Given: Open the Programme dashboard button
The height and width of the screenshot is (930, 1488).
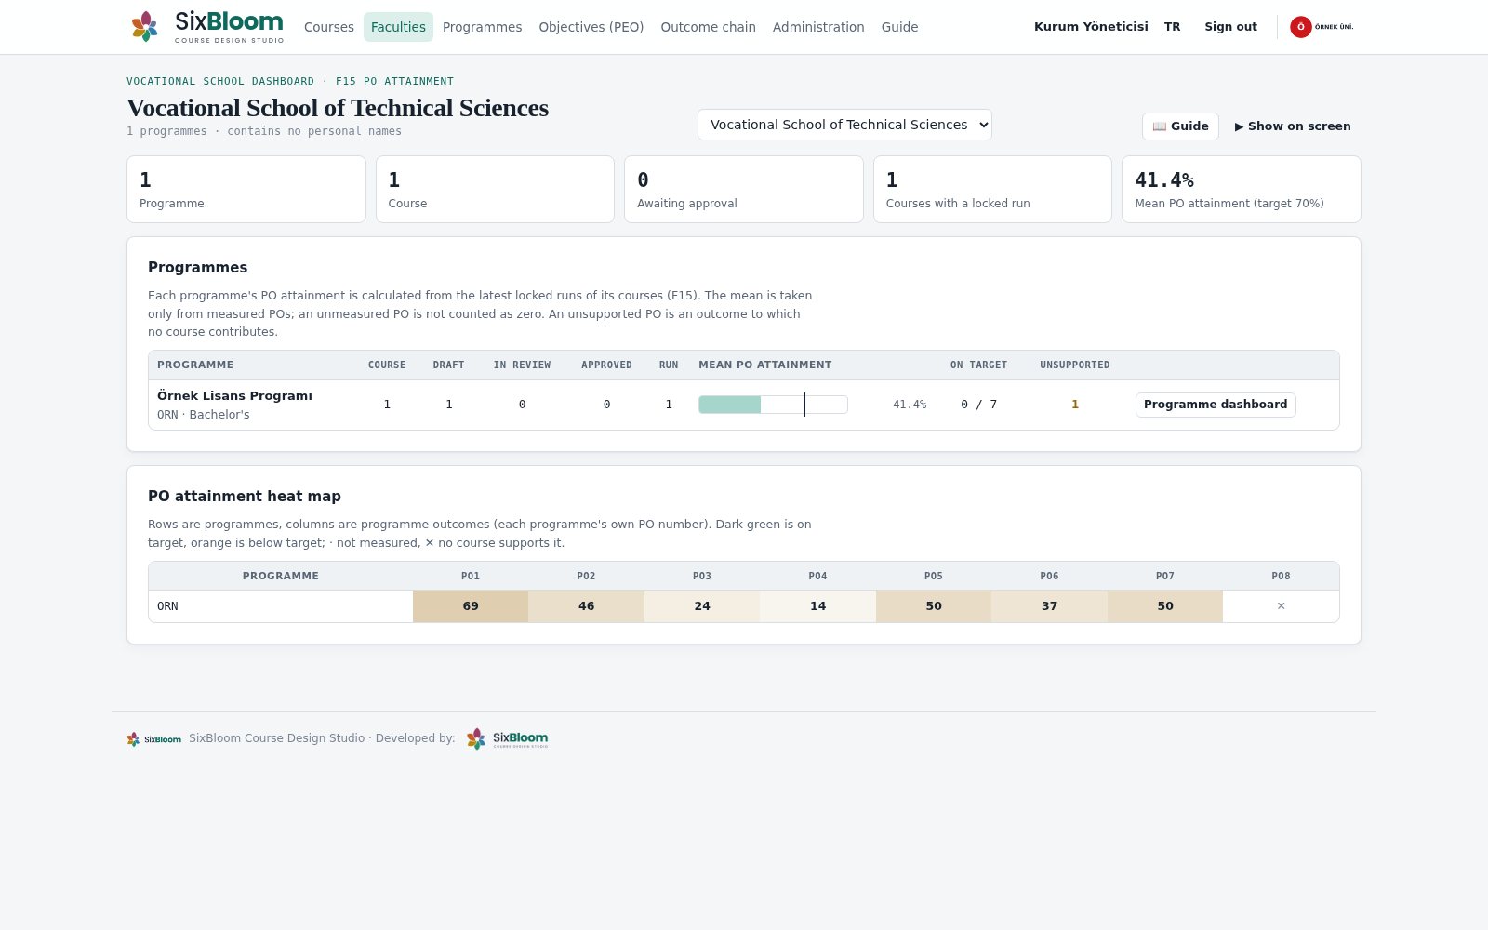Looking at the screenshot, I should (x=1216, y=405).
